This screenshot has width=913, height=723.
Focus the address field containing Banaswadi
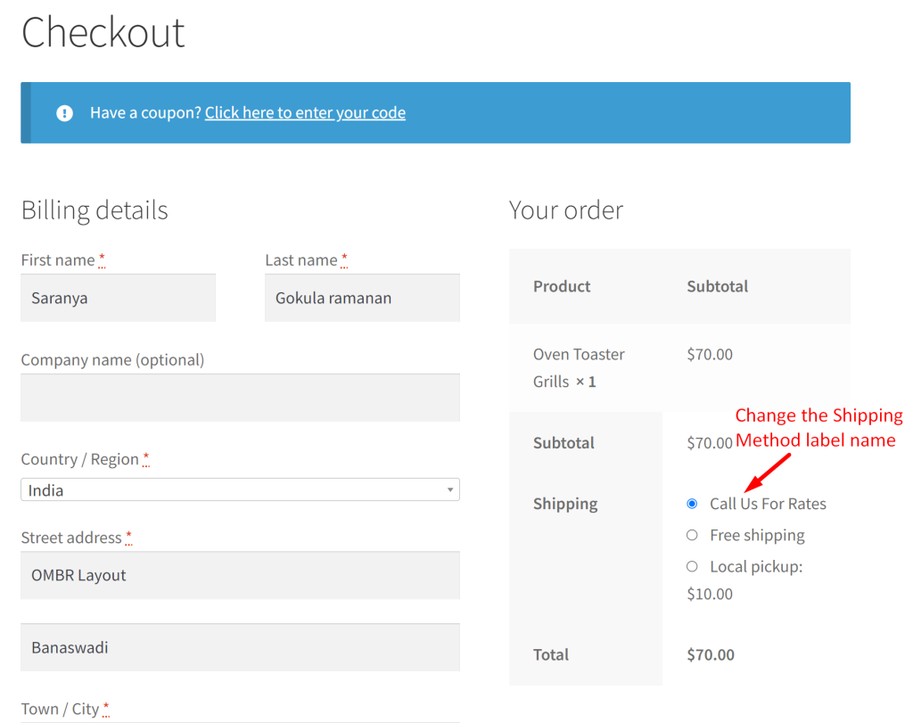[x=240, y=647]
